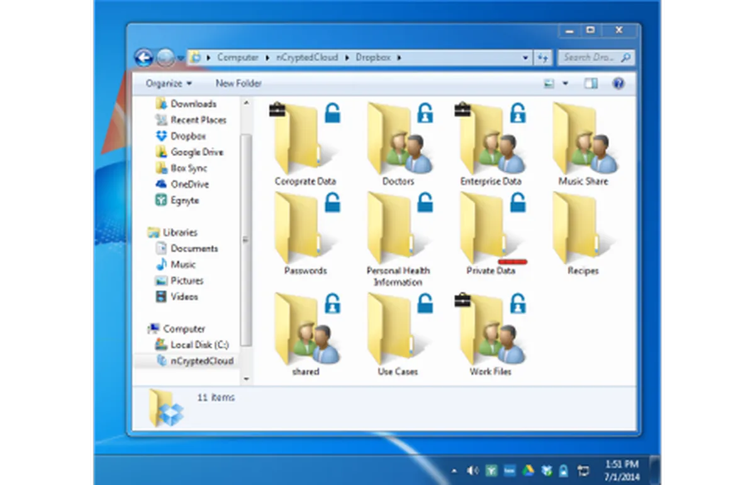Open the Organize dropdown menu
The width and height of the screenshot is (755, 485).
(x=169, y=84)
